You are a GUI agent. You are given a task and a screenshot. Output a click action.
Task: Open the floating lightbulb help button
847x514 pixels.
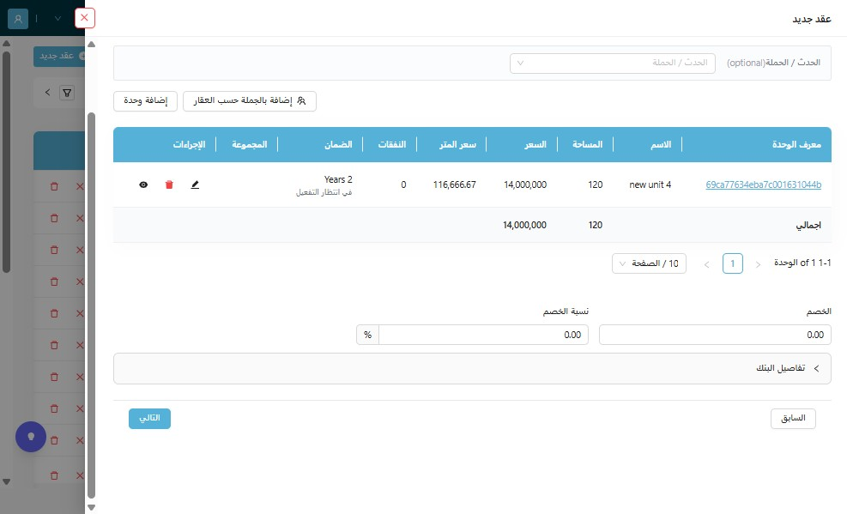31,436
